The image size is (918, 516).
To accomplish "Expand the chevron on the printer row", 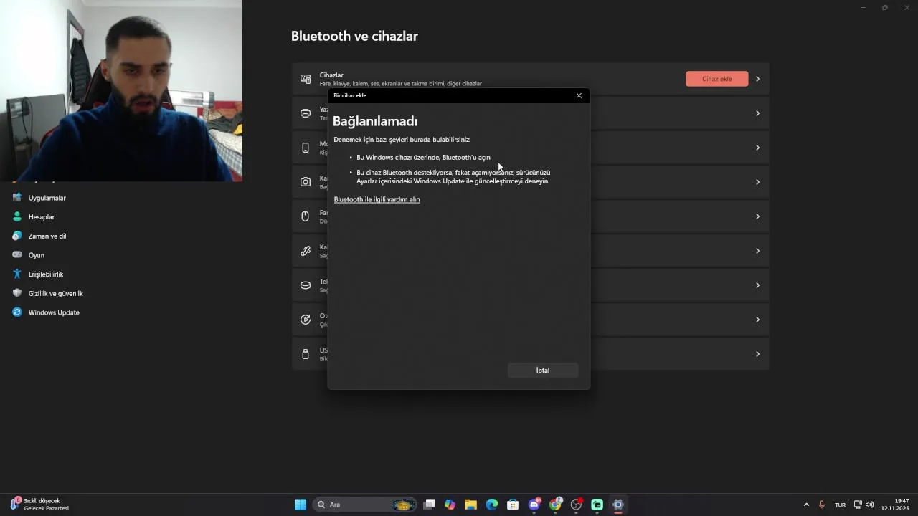I will [x=757, y=113].
